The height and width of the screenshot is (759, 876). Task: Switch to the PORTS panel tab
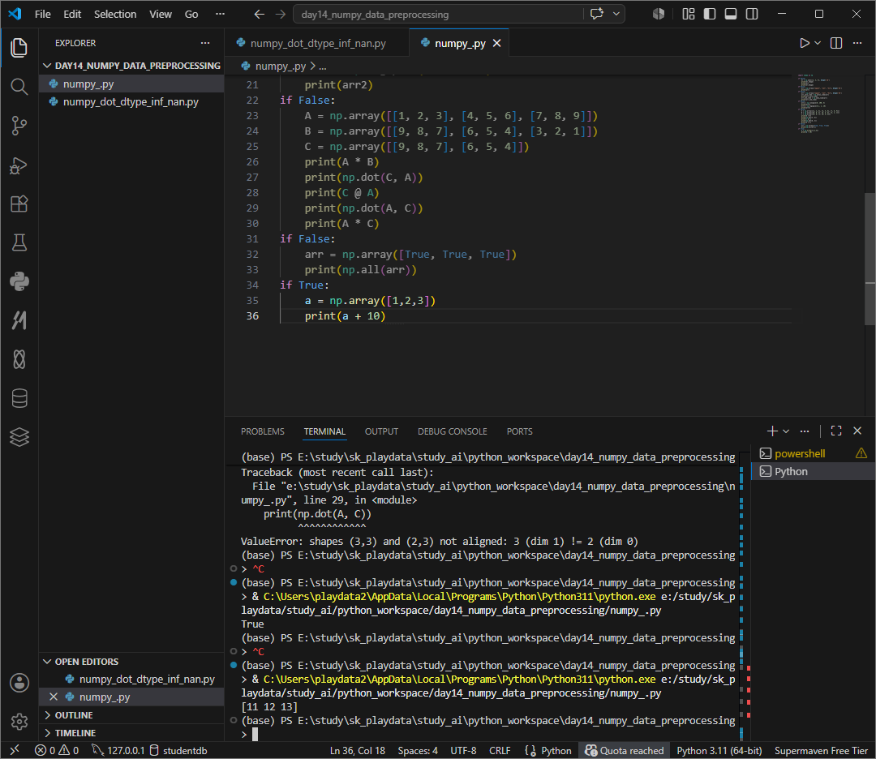(x=520, y=431)
